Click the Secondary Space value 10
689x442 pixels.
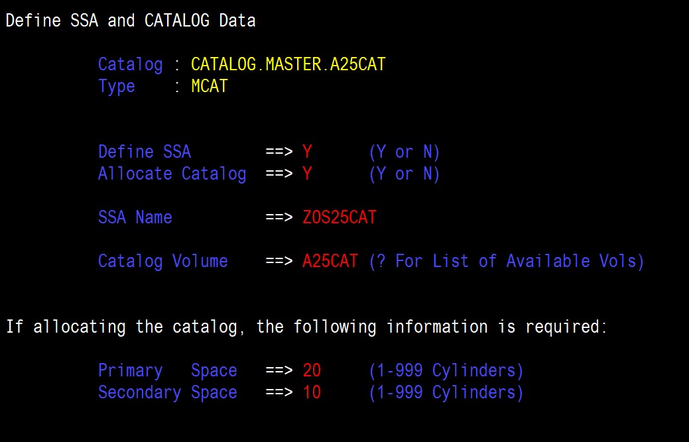(312, 392)
